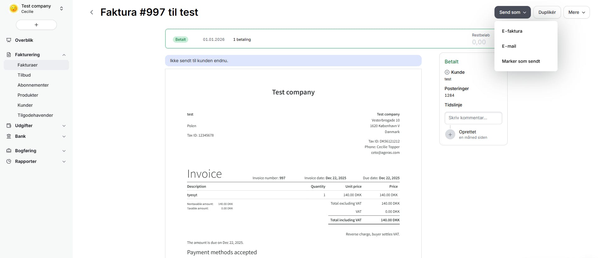The height and width of the screenshot is (258, 598).
Task: Open posting number 1284 link
Action: pos(449,95)
